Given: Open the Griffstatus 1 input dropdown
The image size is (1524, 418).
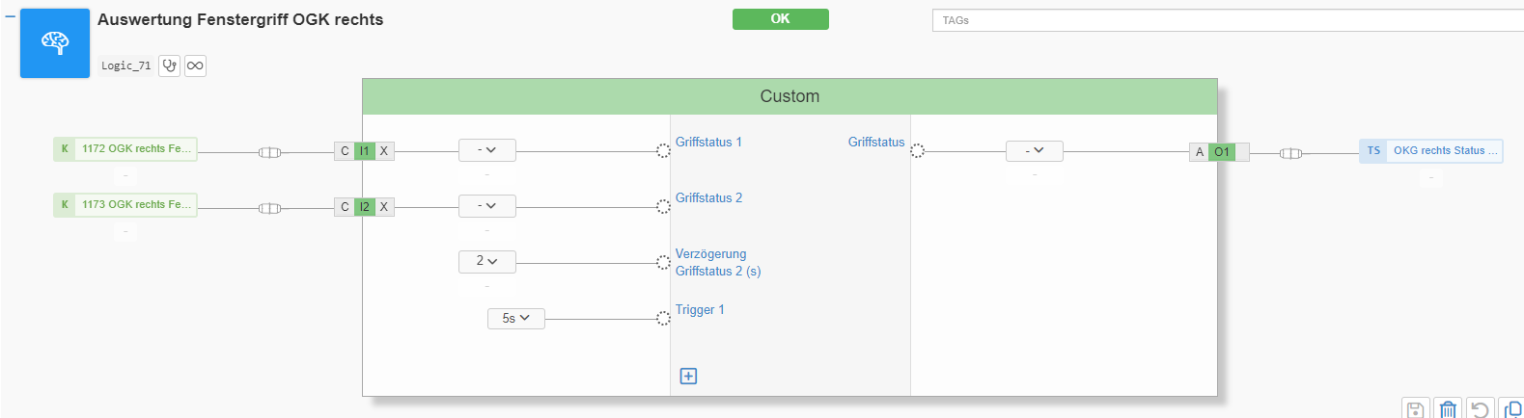Looking at the screenshot, I should [x=486, y=150].
